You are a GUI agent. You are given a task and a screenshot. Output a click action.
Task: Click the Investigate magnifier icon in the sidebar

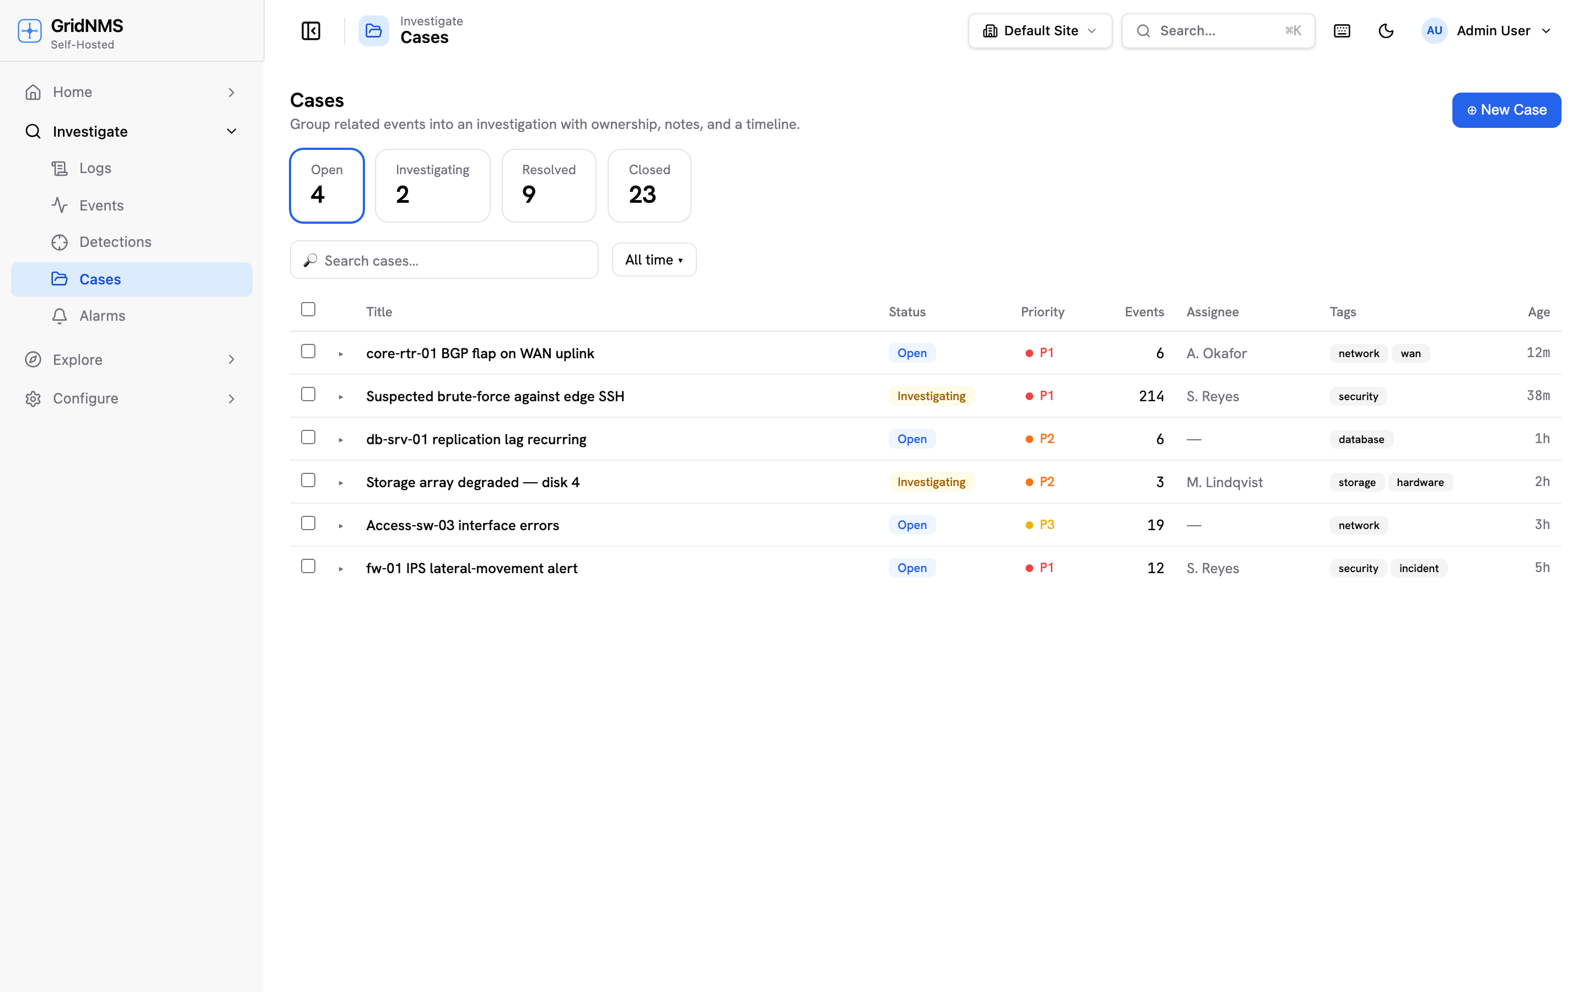click(x=33, y=131)
